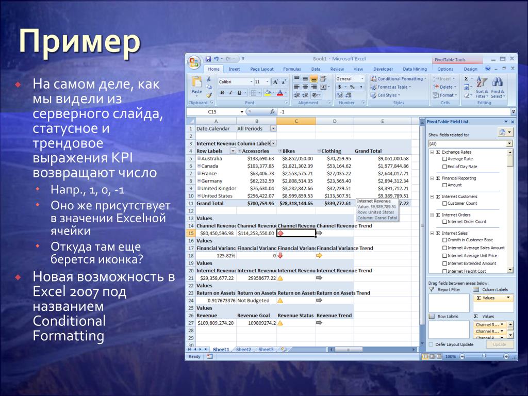Open Conditional Formatting menu

click(x=399, y=79)
